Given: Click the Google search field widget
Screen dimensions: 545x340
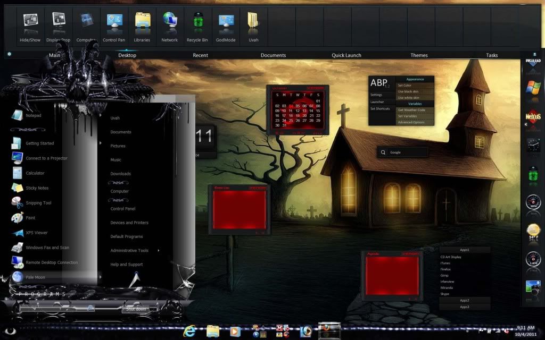Looking at the screenshot, I should pos(402,152).
